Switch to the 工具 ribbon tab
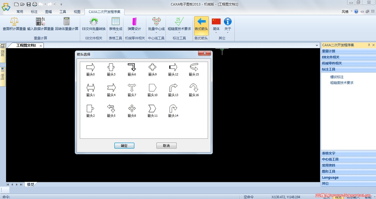This screenshot has width=376, height=199. tap(63, 12)
